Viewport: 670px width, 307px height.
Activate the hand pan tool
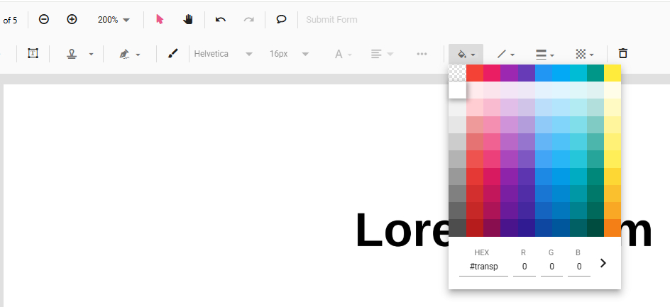pyautogui.click(x=188, y=19)
